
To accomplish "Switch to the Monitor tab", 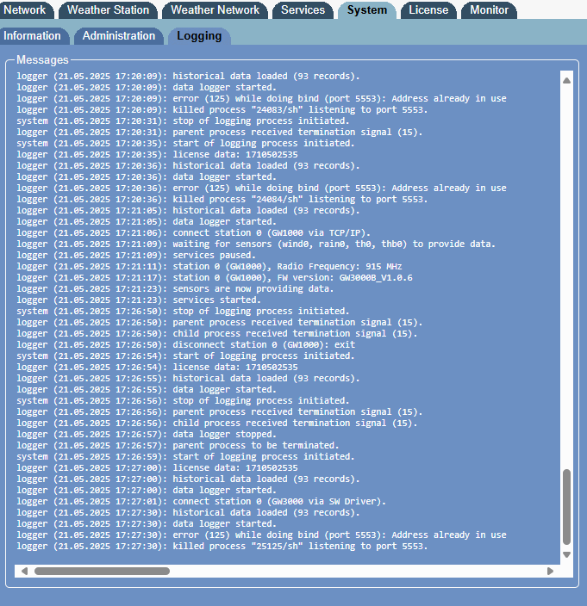I will tap(489, 10).
